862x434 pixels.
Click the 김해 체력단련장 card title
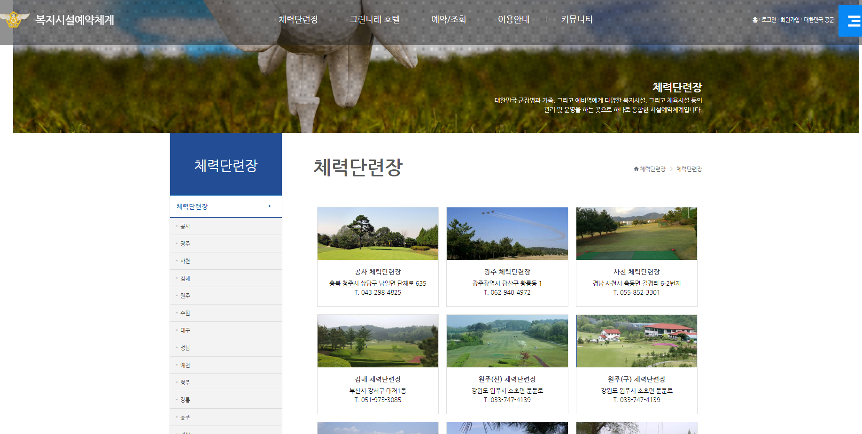coord(378,379)
